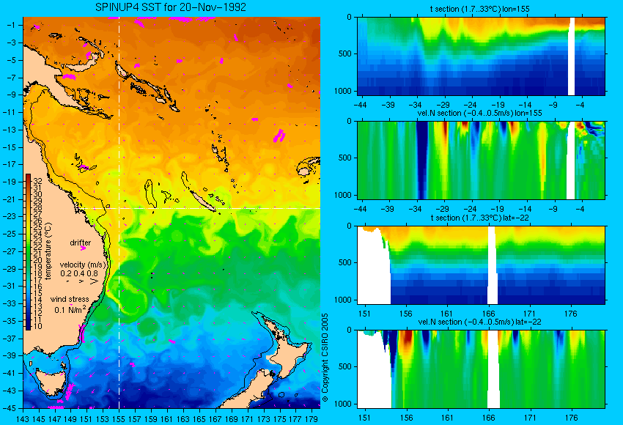Click the 't section (1.7..33°C) lon=155' heading

click(479, 8)
